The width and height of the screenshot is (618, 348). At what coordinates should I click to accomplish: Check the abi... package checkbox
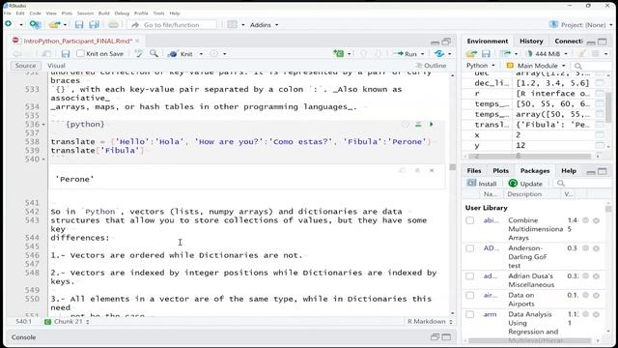coord(470,220)
